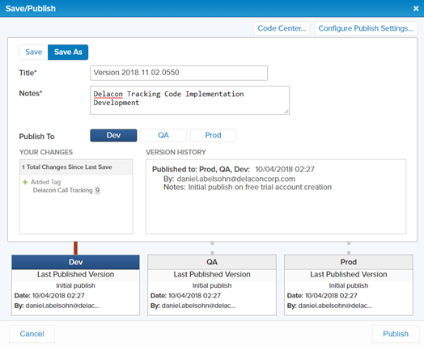Select the QA environment card header

click(212, 262)
